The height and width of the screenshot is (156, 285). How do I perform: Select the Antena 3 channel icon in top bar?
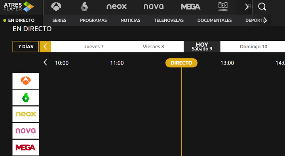[x=56, y=7]
